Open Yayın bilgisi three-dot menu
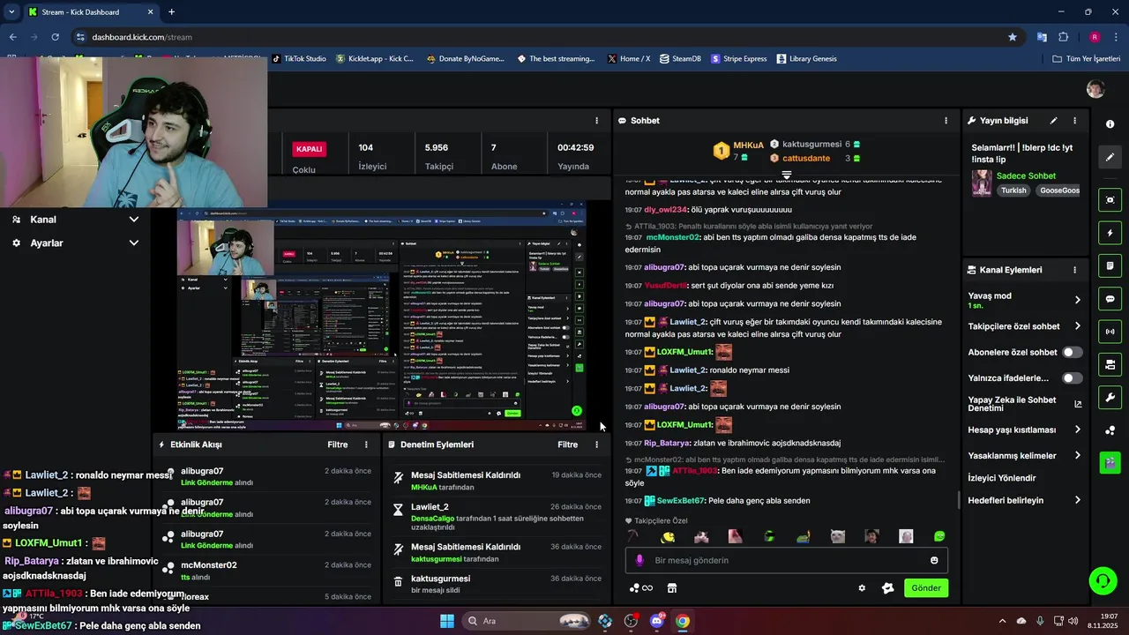The width and height of the screenshot is (1129, 635). click(x=1074, y=121)
